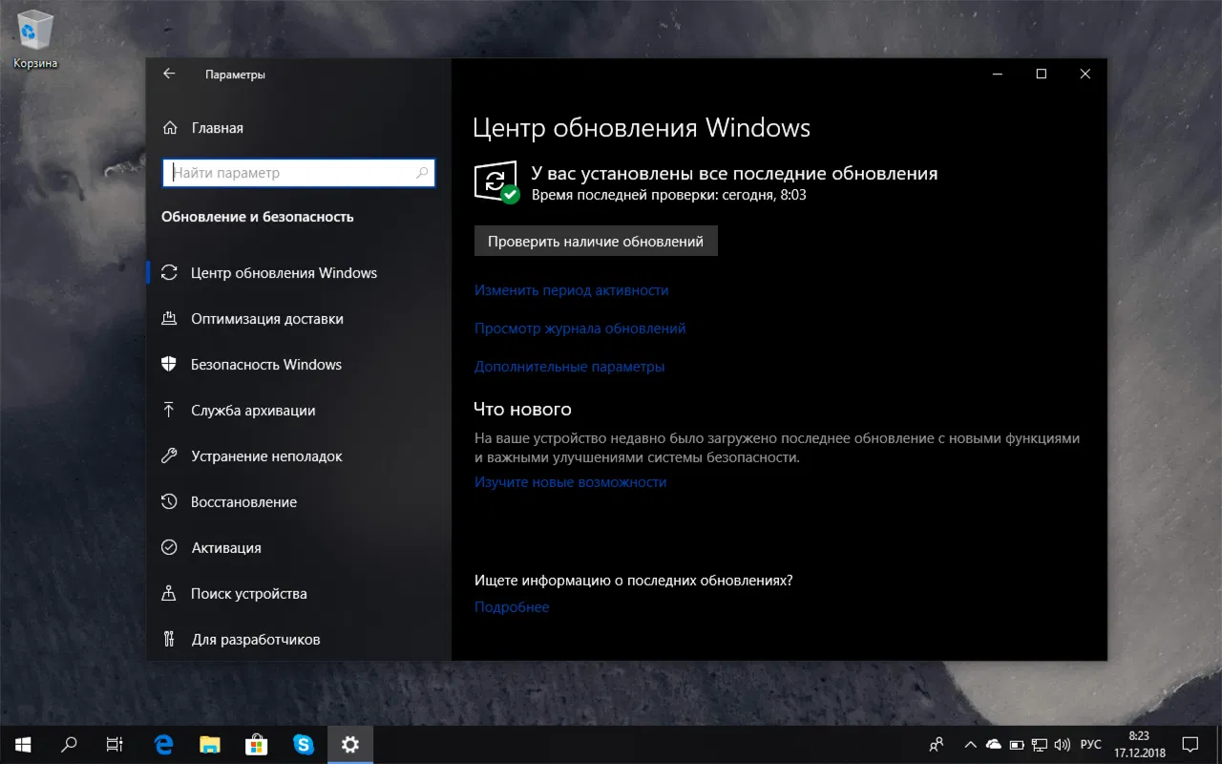Open Дополнительные параметры

coord(570,366)
